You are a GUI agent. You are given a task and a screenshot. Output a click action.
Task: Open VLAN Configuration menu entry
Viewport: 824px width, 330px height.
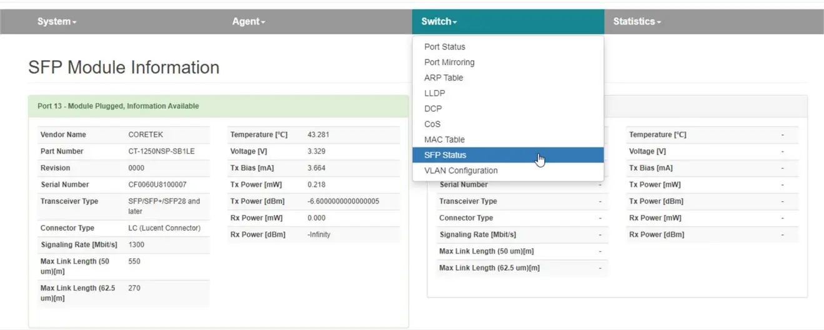(x=508, y=171)
